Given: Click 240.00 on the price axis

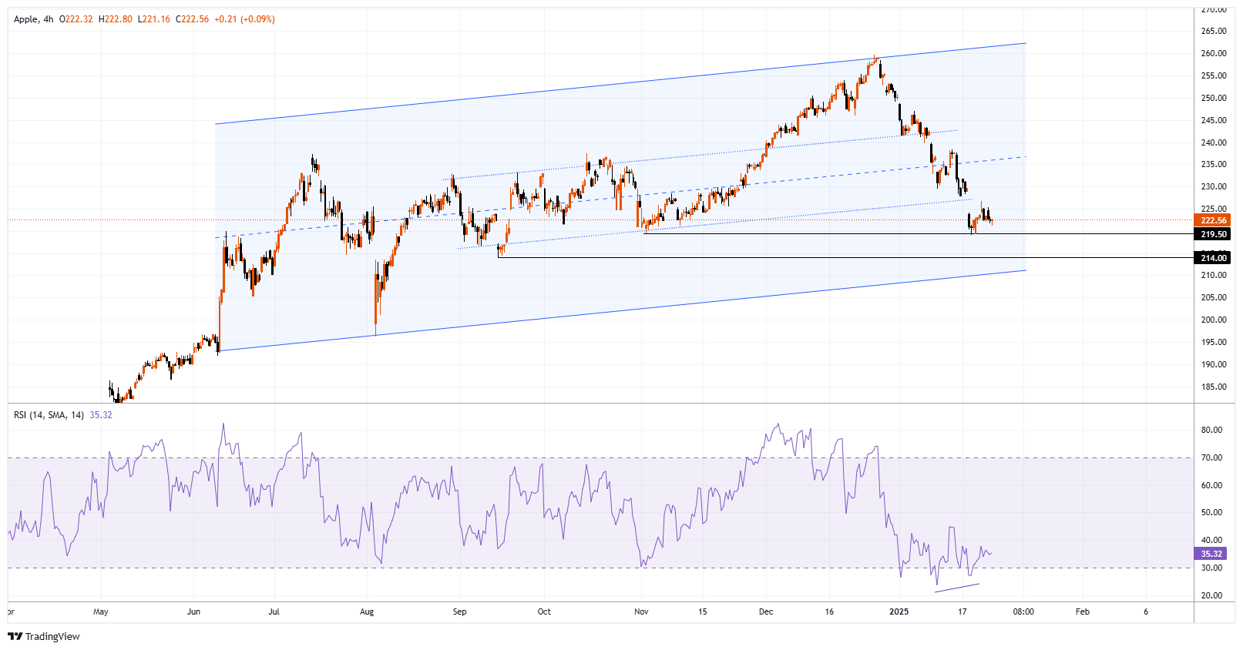Looking at the screenshot, I should point(1214,143).
